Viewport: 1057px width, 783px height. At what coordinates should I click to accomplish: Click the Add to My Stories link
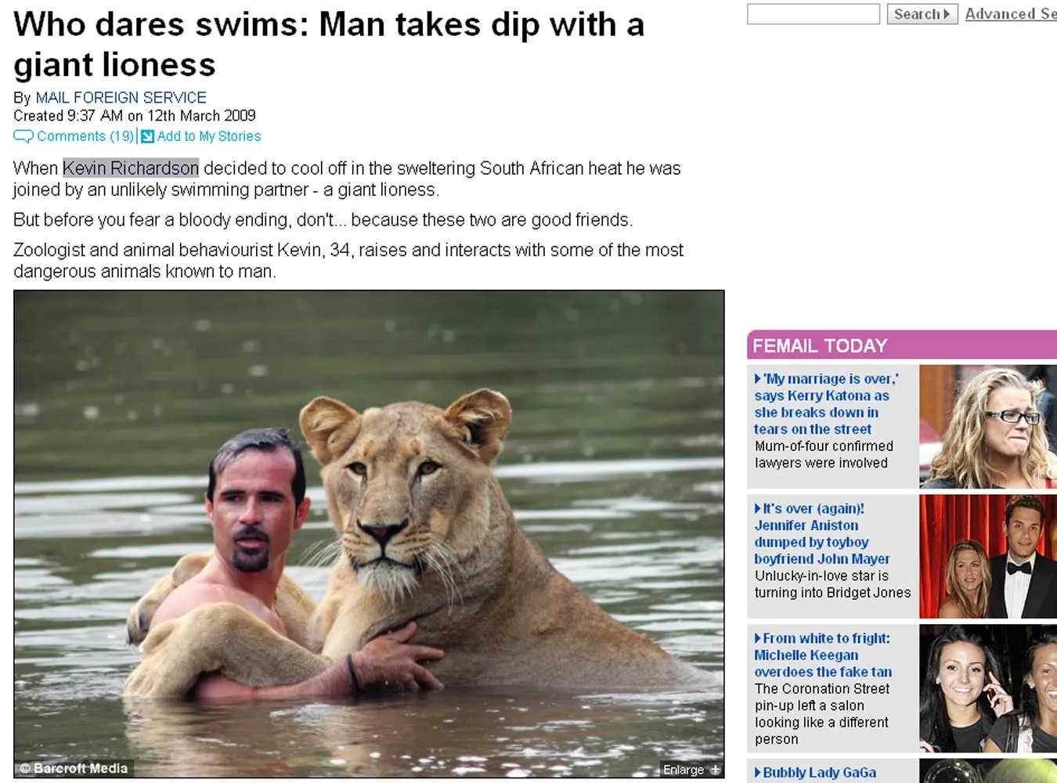tap(209, 136)
